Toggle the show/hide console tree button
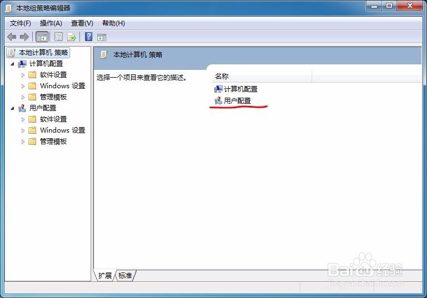 [42, 37]
